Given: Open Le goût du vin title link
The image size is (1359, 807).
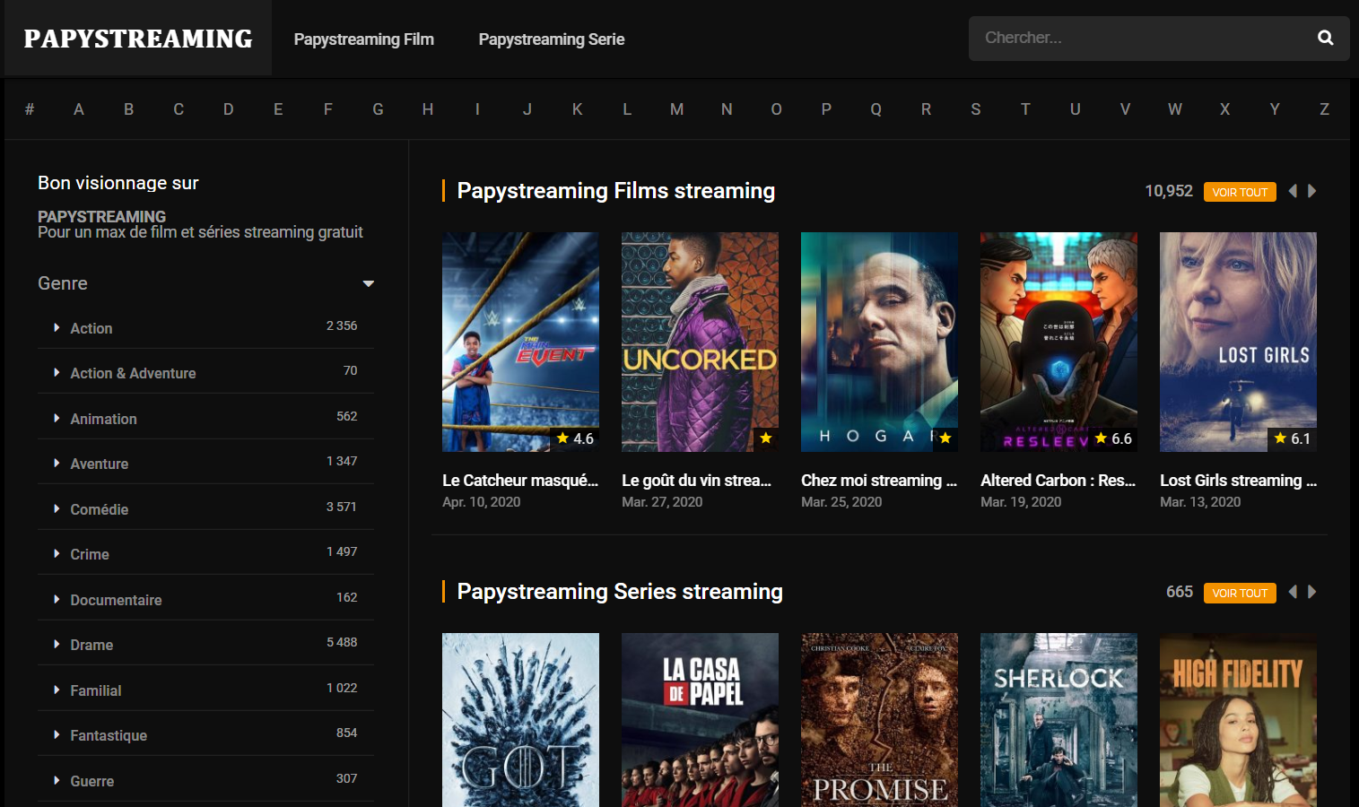Looking at the screenshot, I should point(697,481).
